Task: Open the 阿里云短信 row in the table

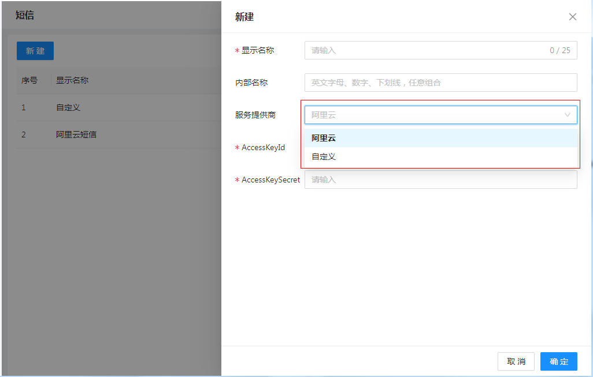Action: click(76, 135)
